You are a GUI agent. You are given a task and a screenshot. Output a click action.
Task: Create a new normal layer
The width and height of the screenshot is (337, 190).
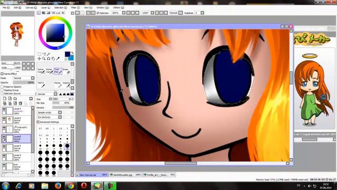pos(5,99)
